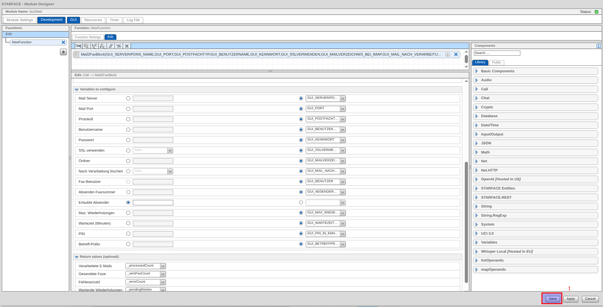Click the Cancel button
Image resolution: width=603 pixels, height=307 pixels.
click(x=590, y=299)
